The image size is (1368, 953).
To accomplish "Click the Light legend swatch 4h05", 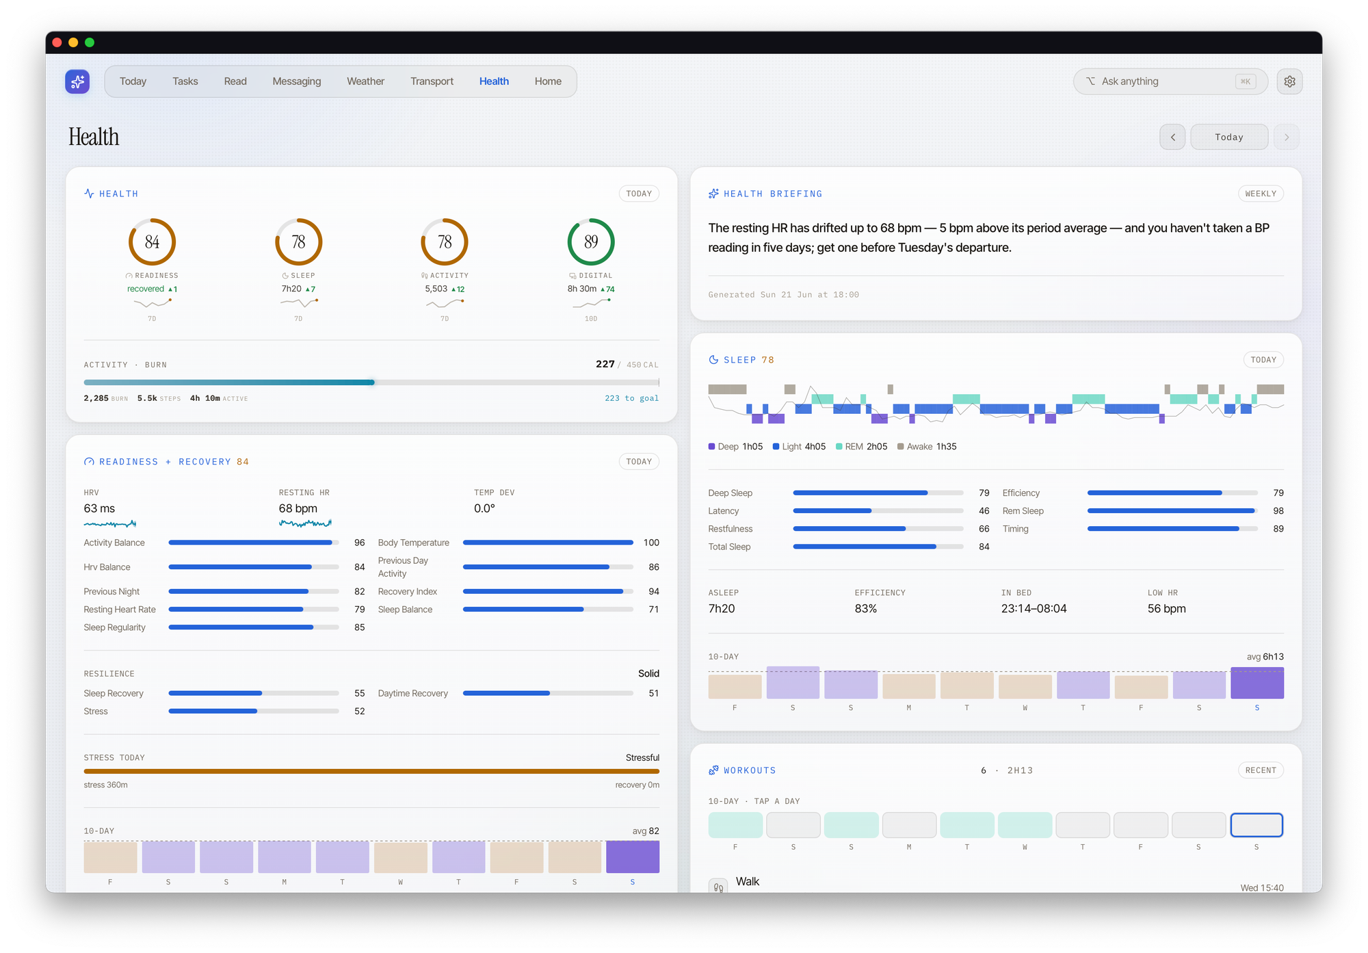I will (x=776, y=447).
